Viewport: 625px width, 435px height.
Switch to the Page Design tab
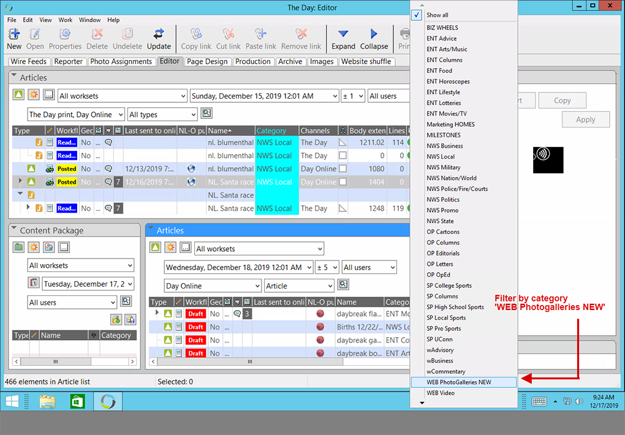pyautogui.click(x=207, y=61)
